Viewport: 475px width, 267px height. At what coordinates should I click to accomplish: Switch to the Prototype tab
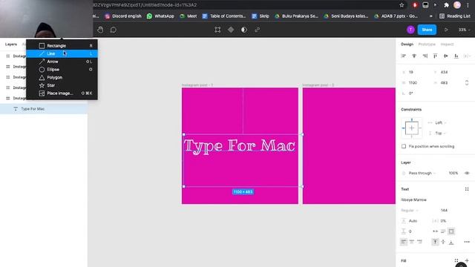[x=427, y=44]
